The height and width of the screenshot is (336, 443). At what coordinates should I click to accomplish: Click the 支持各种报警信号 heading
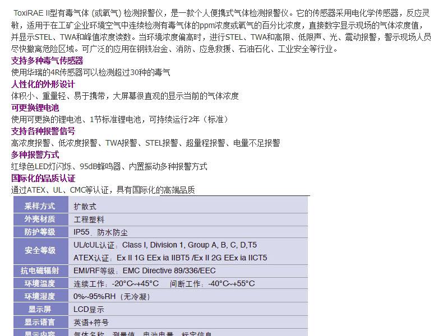[x=43, y=131]
